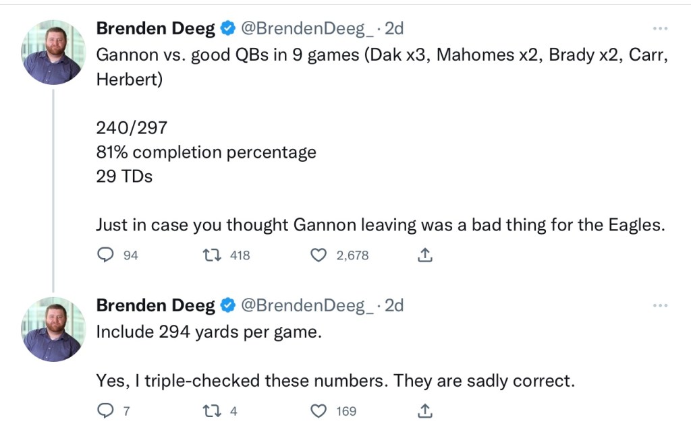Open the first tweet's 2d timestamp
Screen dimensions: 691x434
[394, 28]
